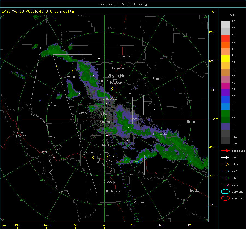The image size is (246, 229).
Task: Click the red forecast ellipse icon
Action: (x=225, y=198)
